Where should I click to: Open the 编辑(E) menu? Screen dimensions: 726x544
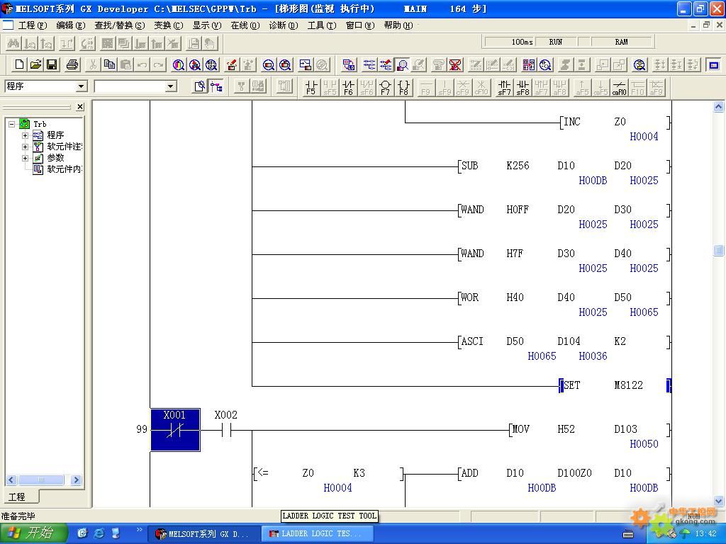tap(71, 25)
